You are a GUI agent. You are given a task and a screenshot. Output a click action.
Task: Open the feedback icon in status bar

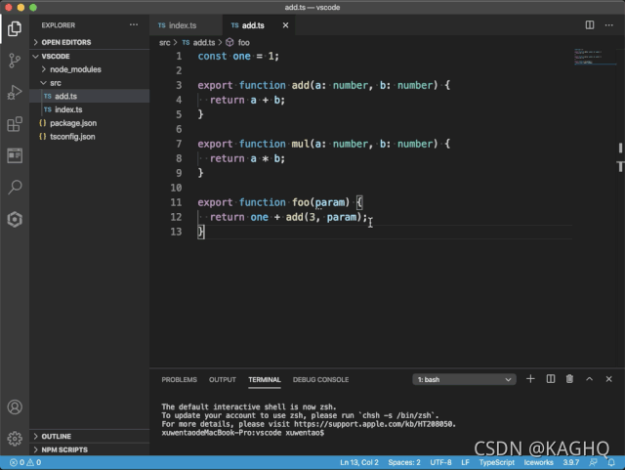tap(593, 462)
